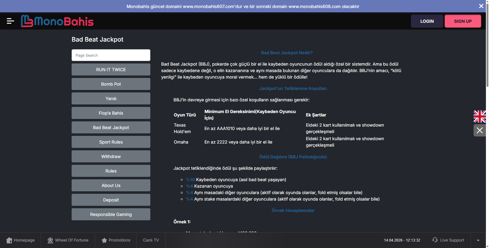Open Promotions from bottom bar
489x248 pixels.
point(116,240)
